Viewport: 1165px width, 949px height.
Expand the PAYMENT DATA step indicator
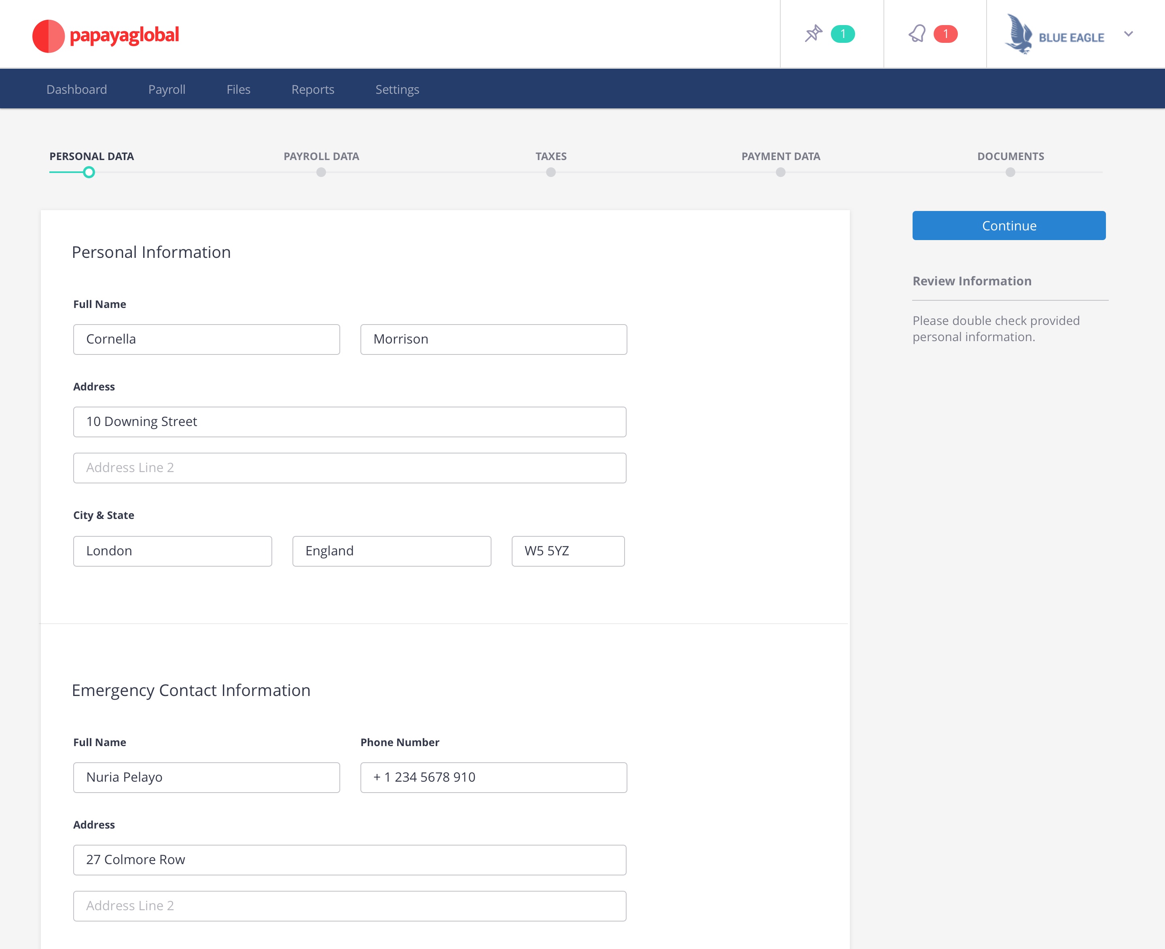click(x=781, y=172)
